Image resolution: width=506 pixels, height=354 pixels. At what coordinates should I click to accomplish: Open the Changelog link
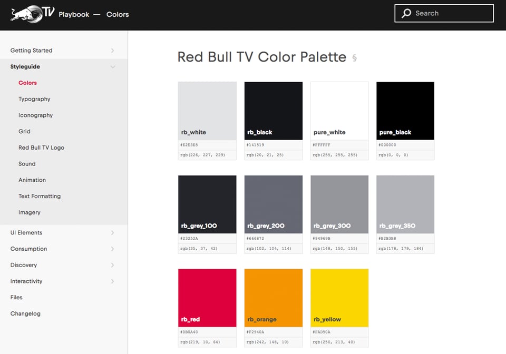(x=25, y=314)
